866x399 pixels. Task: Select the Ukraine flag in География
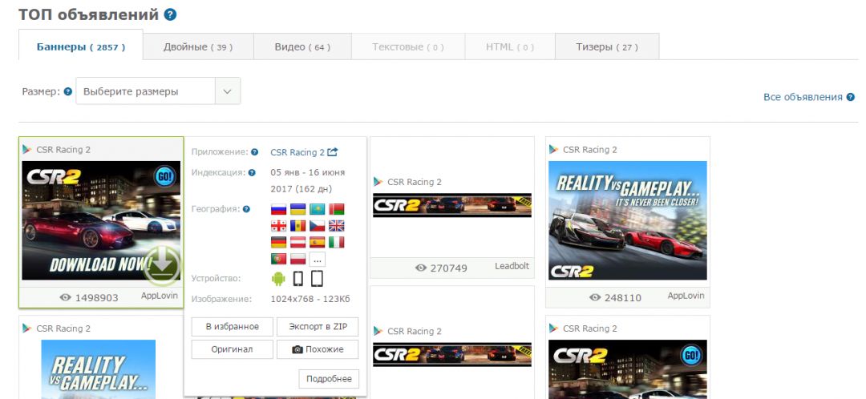click(297, 209)
